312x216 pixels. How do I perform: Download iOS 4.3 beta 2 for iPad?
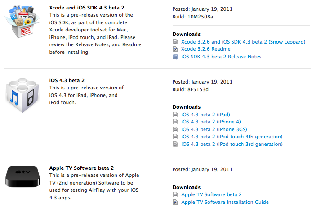pyautogui.click(x=205, y=115)
